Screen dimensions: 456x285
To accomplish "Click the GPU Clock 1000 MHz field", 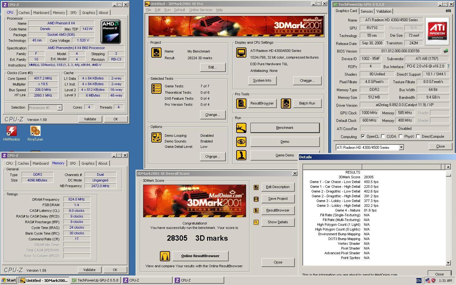I will 370,113.
